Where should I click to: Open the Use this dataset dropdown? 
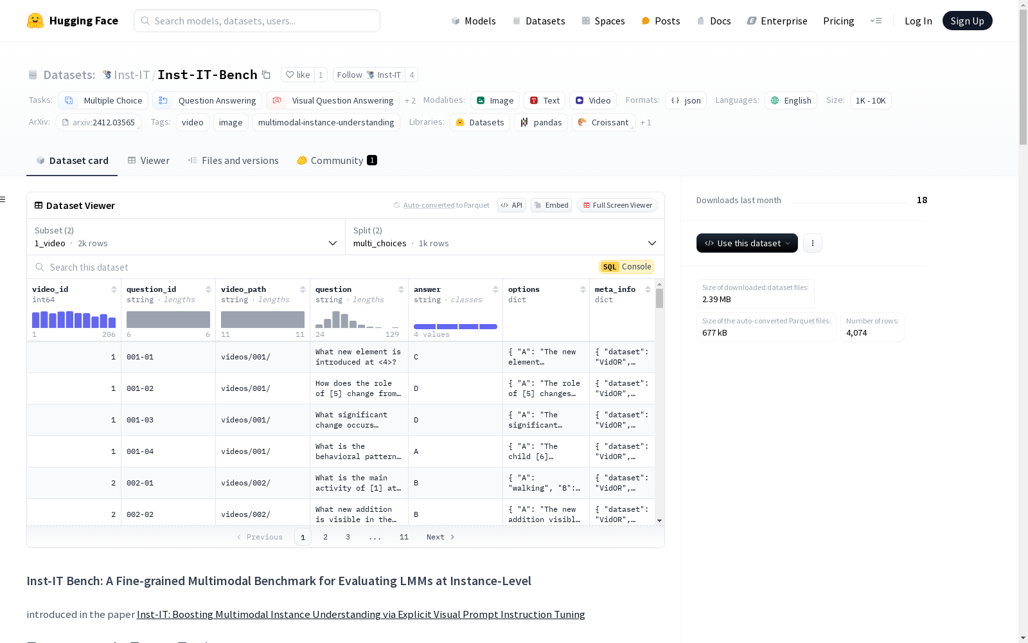747,243
